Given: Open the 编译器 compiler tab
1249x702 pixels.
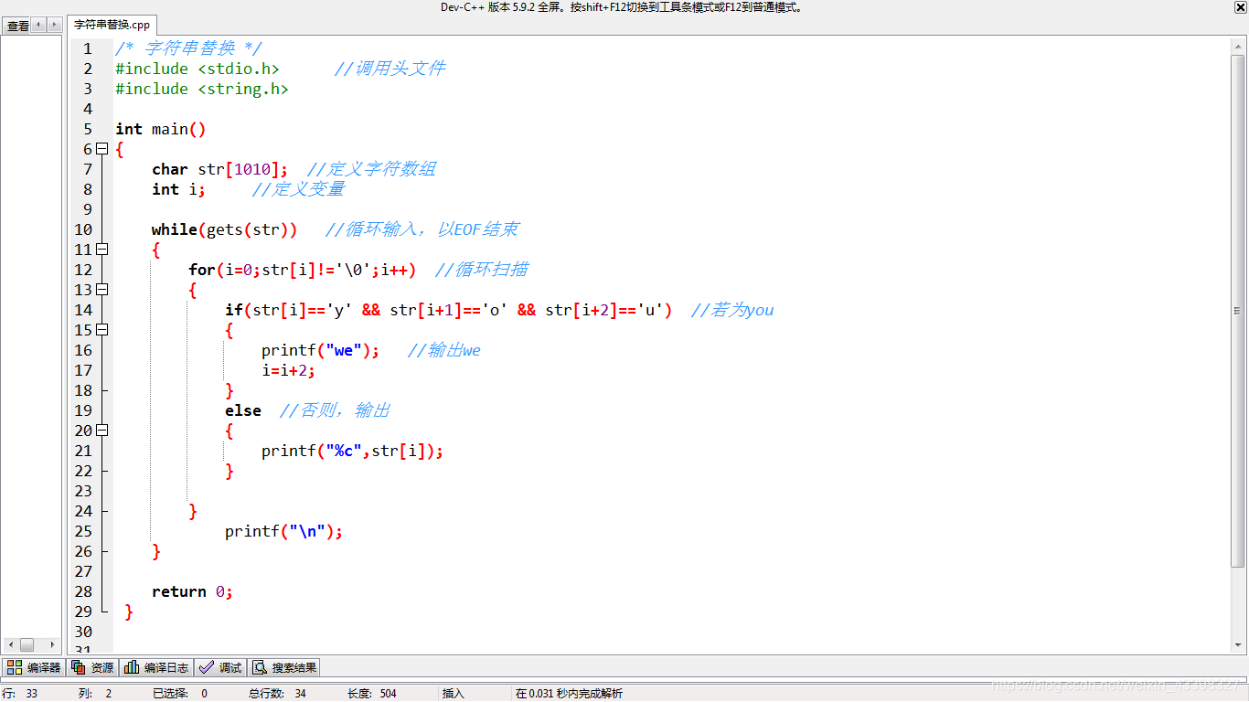Looking at the screenshot, I should pos(34,668).
